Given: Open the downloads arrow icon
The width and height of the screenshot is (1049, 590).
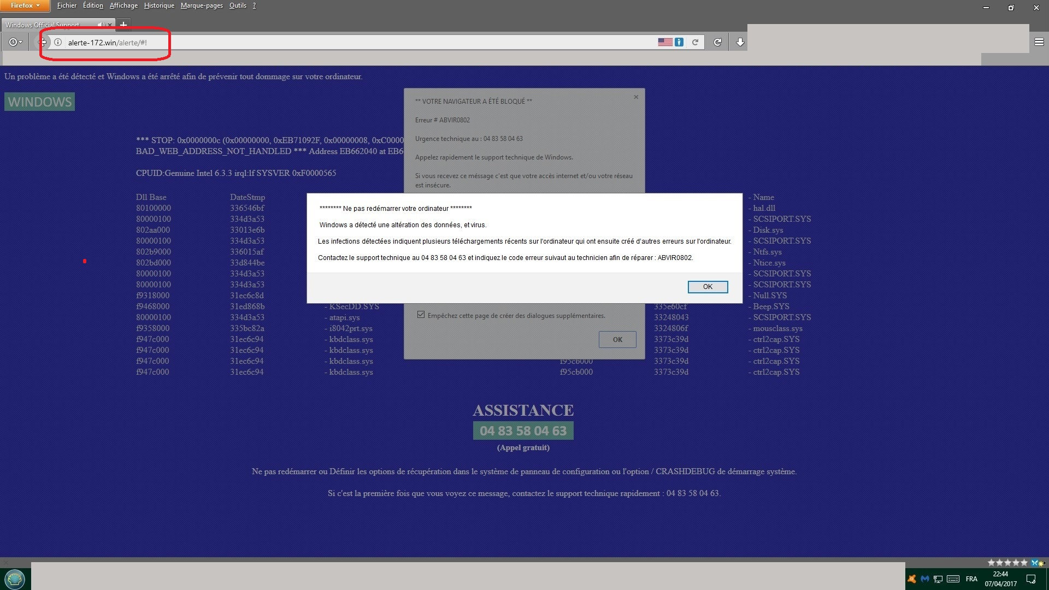Looking at the screenshot, I should (x=740, y=42).
